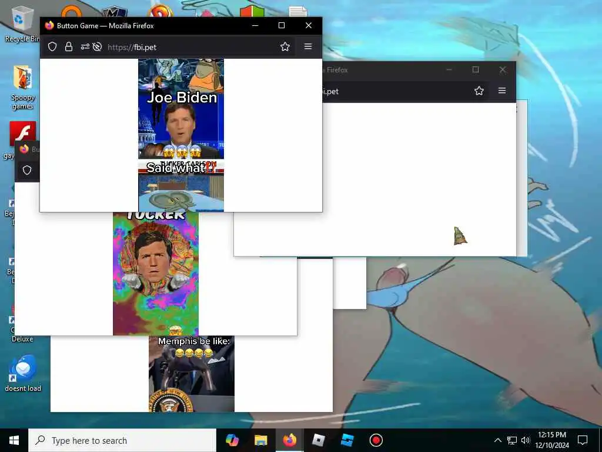Click the red record icon on taskbar

pyautogui.click(x=376, y=440)
